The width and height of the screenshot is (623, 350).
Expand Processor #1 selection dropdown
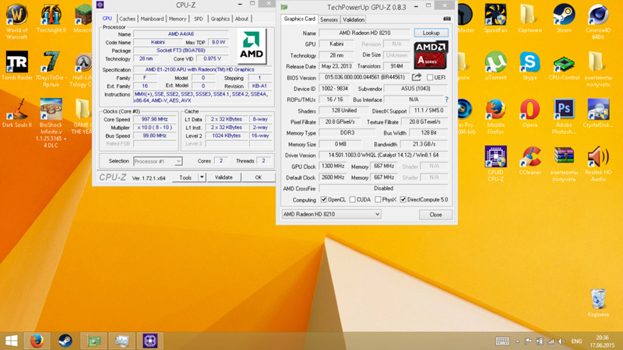point(178,161)
